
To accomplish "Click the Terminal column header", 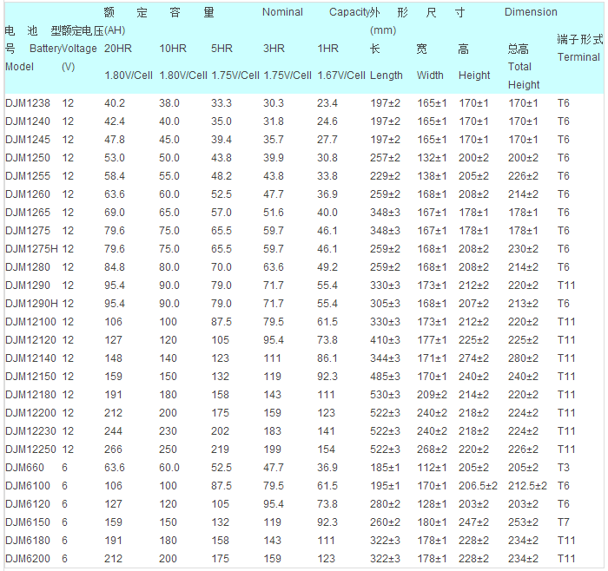I will [579, 57].
